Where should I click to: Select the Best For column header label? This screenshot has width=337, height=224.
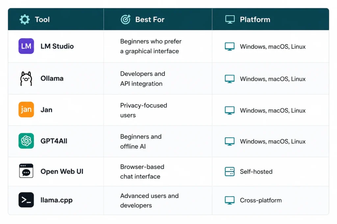[150, 19]
